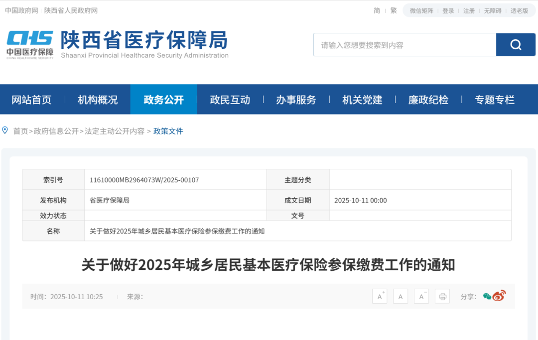The image size is (538, 340).
Task: Open the 微信矩阵 link
Action: pos(421,11)
